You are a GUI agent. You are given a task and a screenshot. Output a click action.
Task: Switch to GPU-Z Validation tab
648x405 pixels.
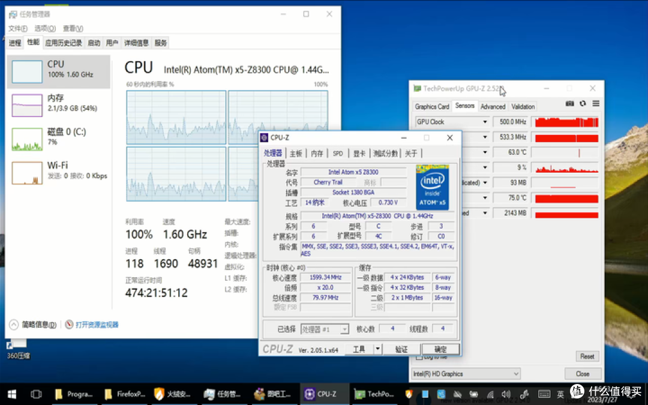coord(523,106)
